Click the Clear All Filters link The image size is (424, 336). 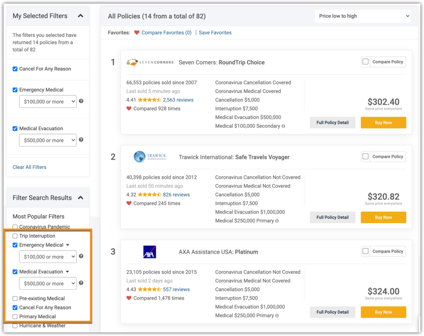(x=29, y=167)
